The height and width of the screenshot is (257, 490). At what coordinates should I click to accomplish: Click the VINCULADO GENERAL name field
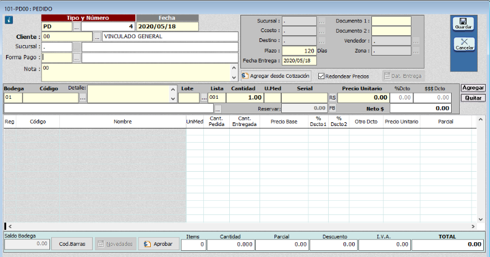point(170,36)
